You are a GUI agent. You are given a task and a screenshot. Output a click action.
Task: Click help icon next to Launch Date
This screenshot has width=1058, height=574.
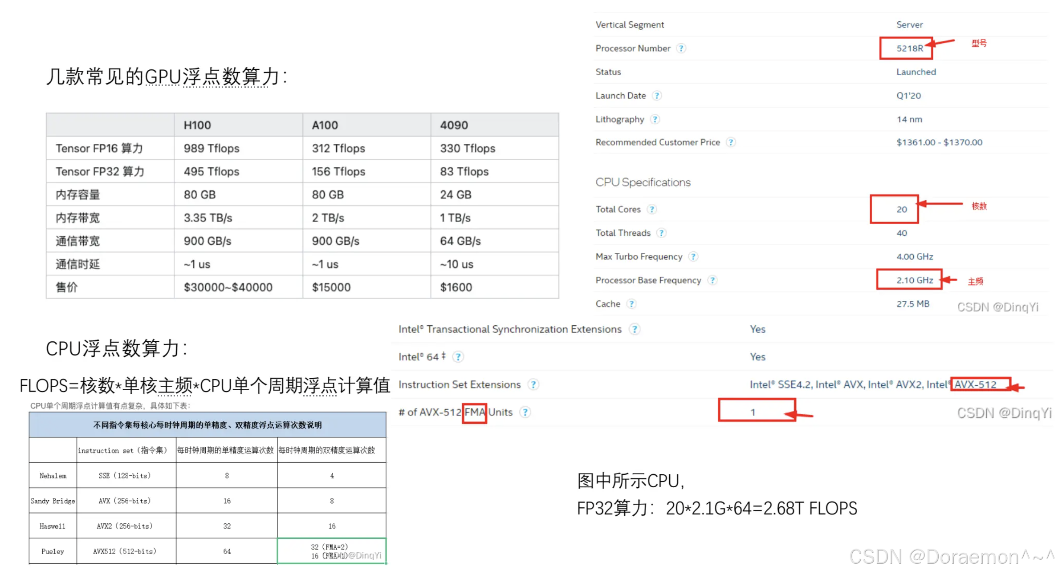coord(656,96)
